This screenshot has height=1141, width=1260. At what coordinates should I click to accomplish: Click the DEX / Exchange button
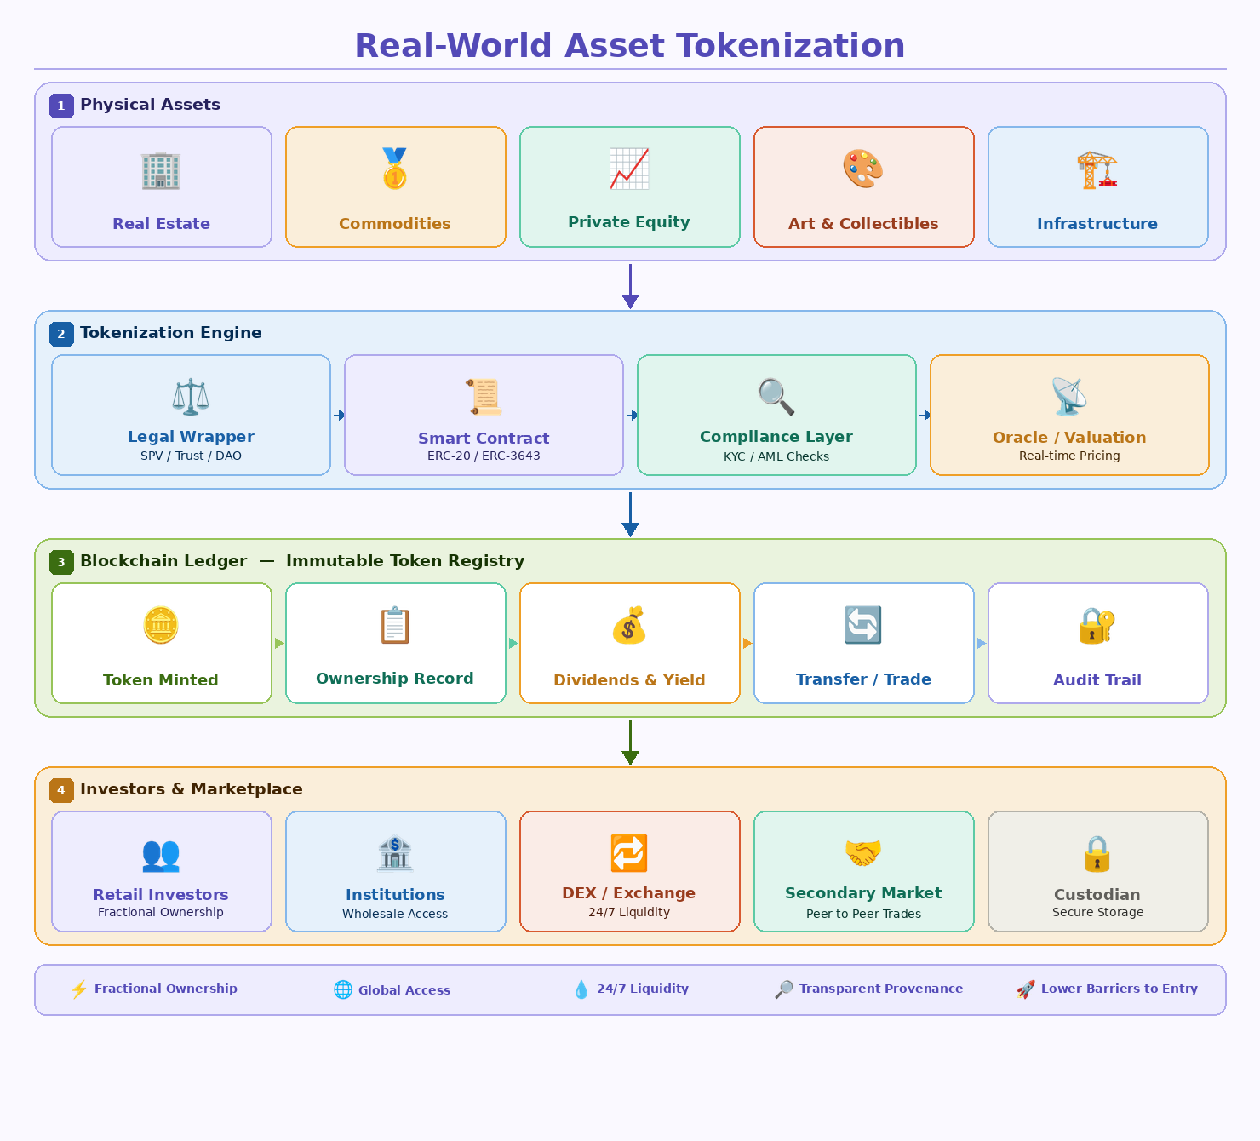pyautogui.click(x=629, y=871)
